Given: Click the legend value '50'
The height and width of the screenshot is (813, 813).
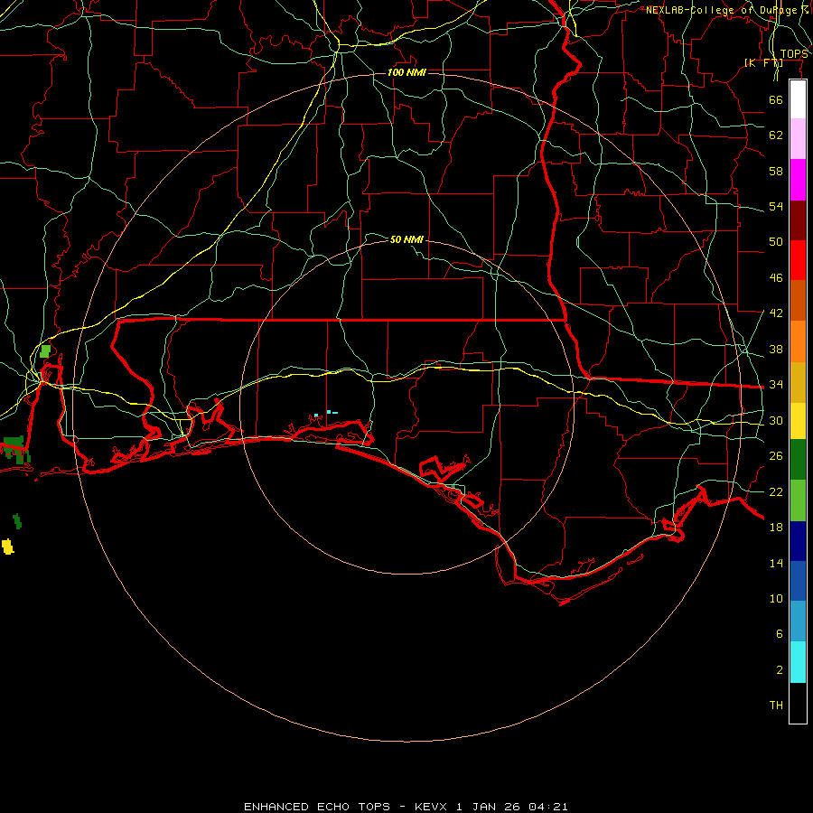Looking at the screenshot, I should point(776,242).
